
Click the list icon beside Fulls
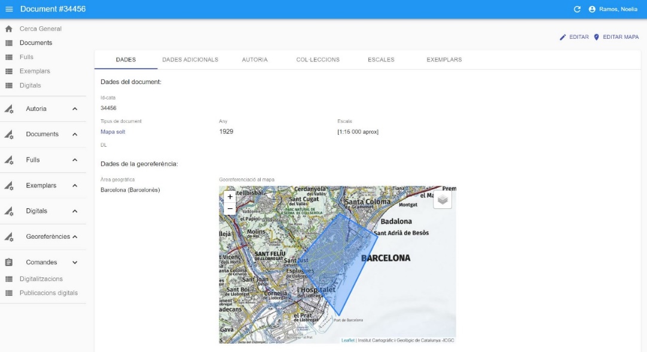click(8, 57)
